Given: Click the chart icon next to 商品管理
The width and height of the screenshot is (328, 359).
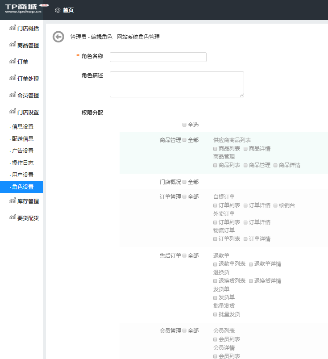Looking at the screenshot, I should pos(12,45).
